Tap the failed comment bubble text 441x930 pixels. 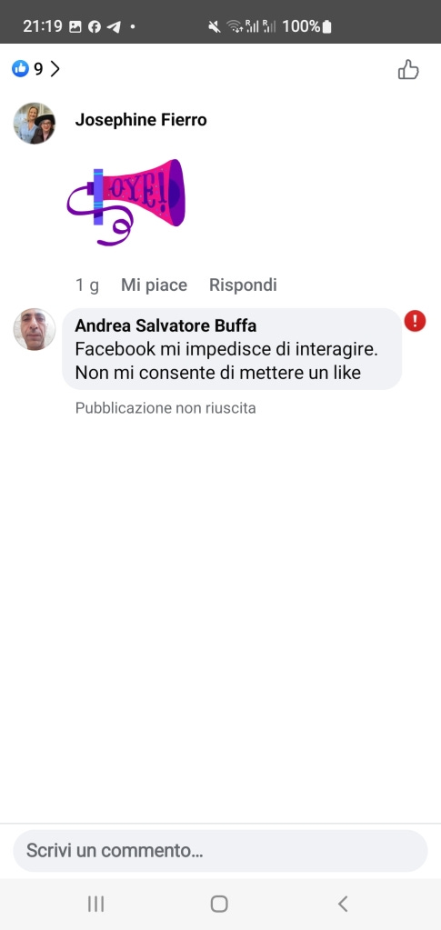226,361
